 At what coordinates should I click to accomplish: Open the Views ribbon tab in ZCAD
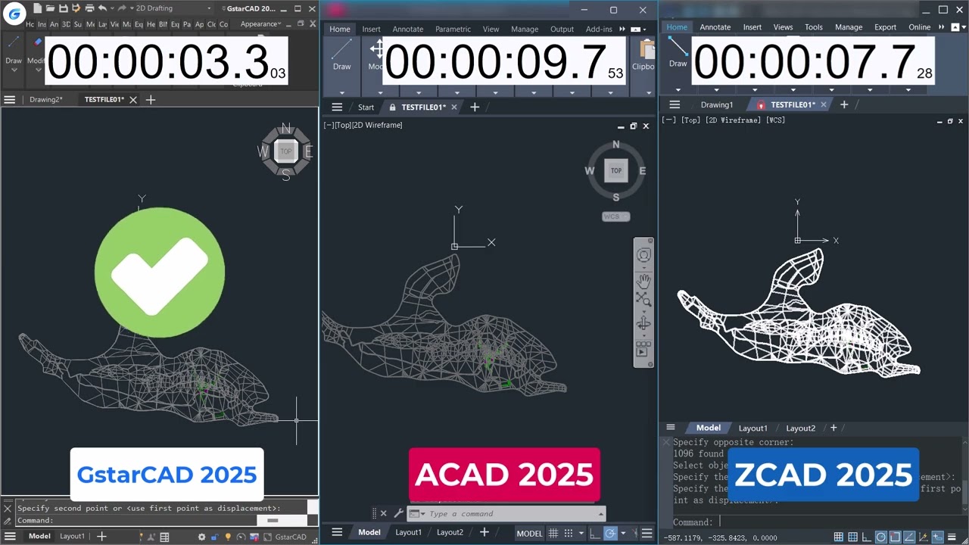(x=783, y=27)
